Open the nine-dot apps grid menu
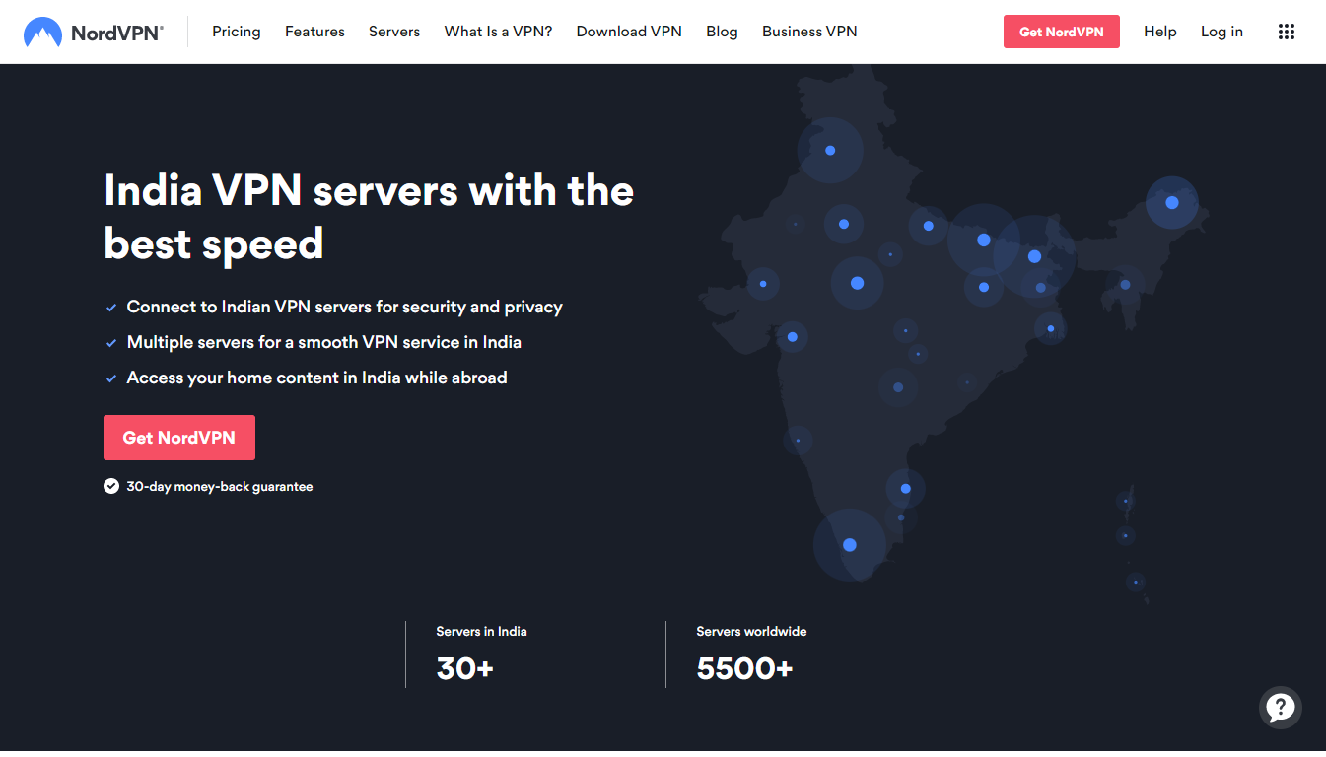Viewport: 1326px width, 757px height. point(1286,32)
